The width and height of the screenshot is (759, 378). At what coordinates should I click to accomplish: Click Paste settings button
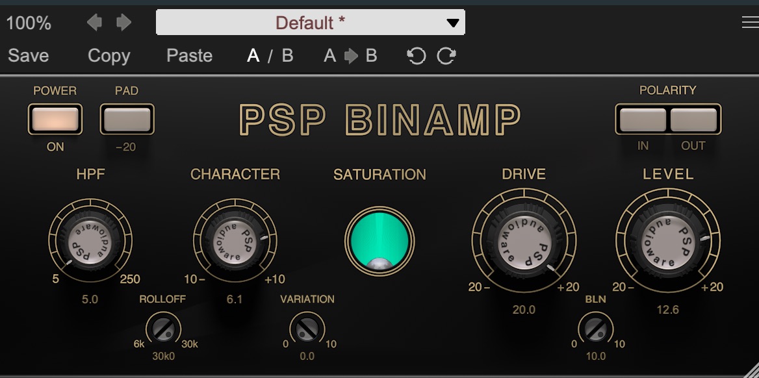coord(189,56)
